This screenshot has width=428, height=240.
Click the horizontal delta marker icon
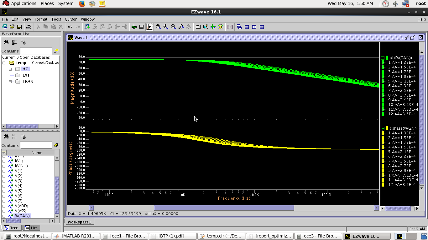tap(230, 27)
